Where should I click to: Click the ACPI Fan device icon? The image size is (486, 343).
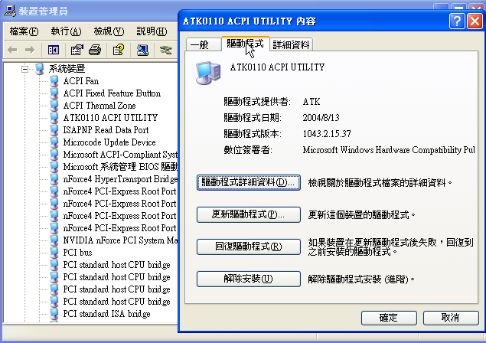(x=54, y=81)
